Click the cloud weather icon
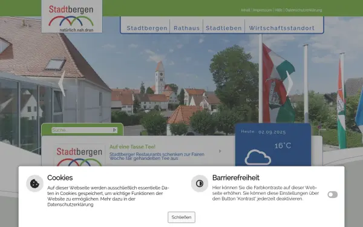 [x=258, y=157]
